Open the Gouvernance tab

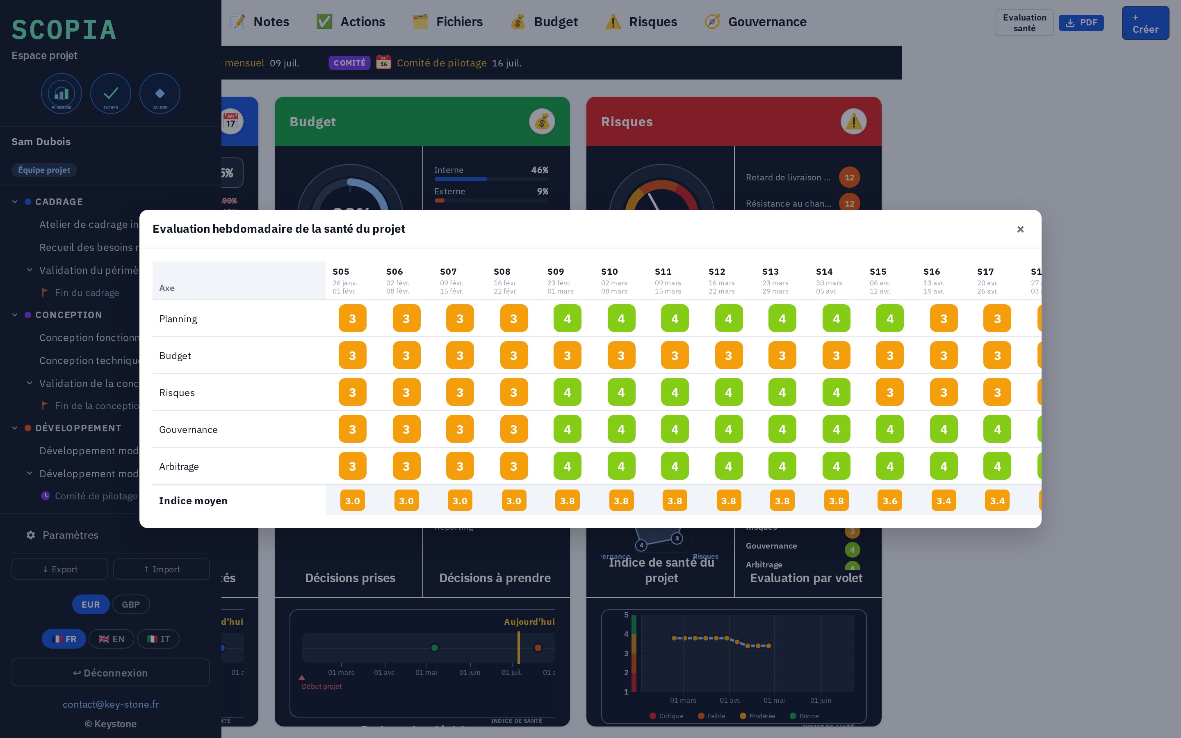pyautogui.click(x=755, y=22)
